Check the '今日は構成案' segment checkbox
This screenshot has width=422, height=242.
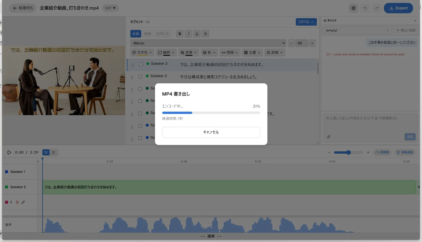click(x=140, y=77)
